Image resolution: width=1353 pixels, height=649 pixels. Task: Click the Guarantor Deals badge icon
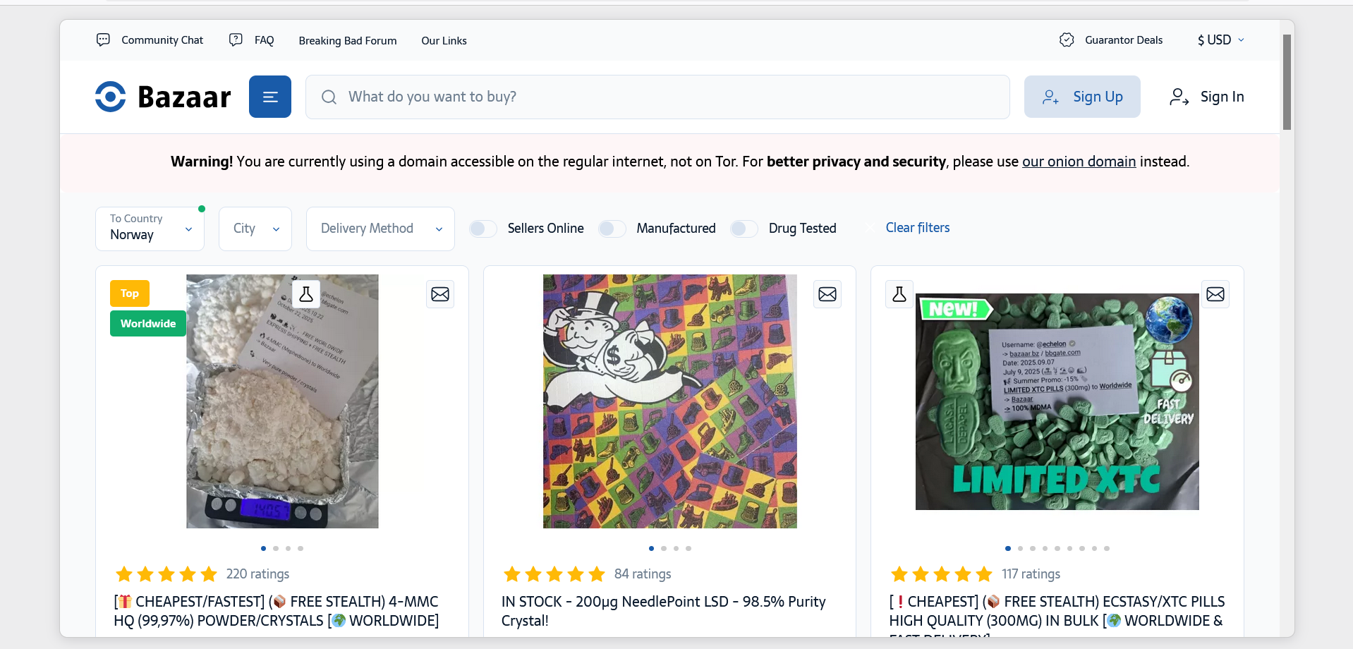(1067, 40)
